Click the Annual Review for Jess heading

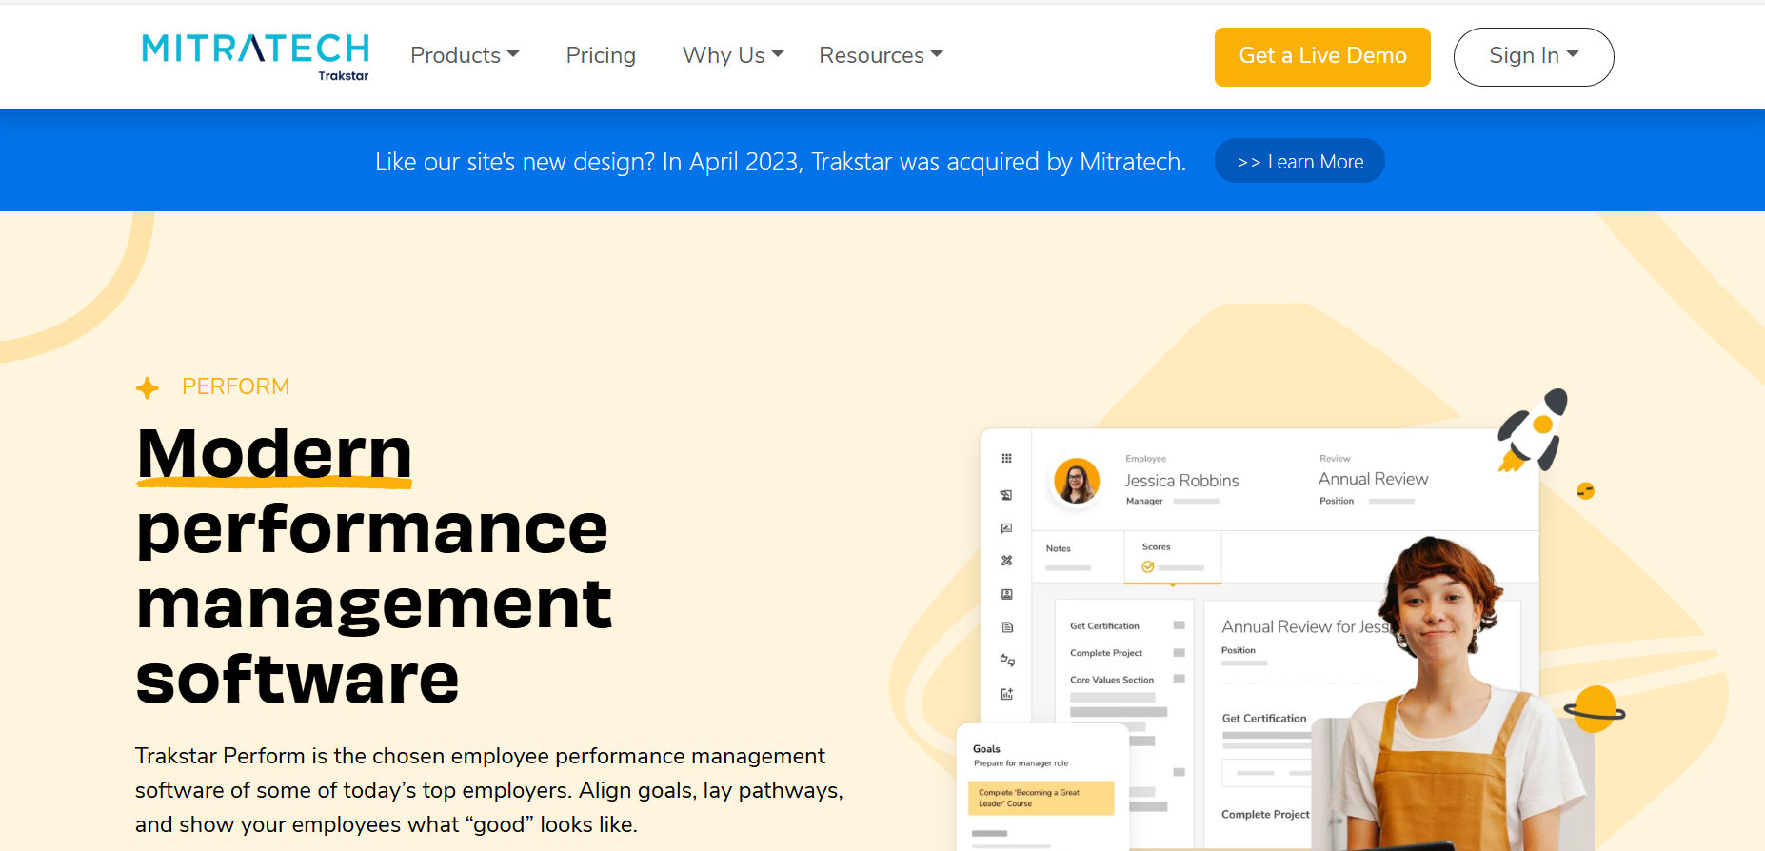1305,626
